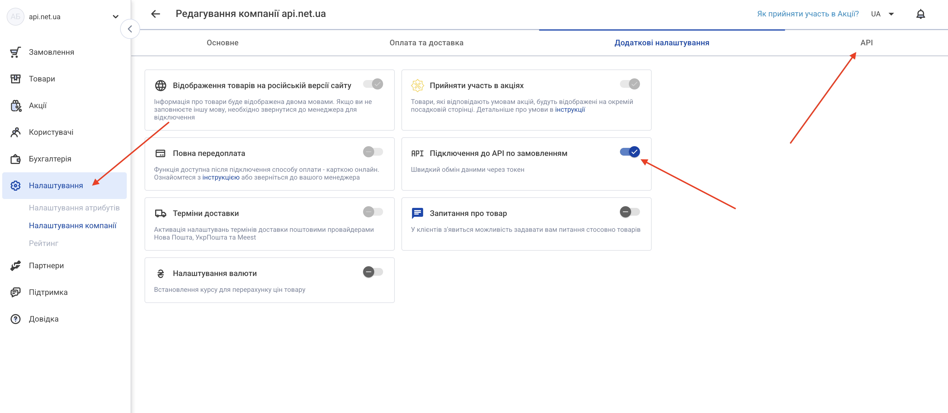Switch to Оплата та доставка tab
Viewport: 948px width, 413px height.
pos(426,43)
